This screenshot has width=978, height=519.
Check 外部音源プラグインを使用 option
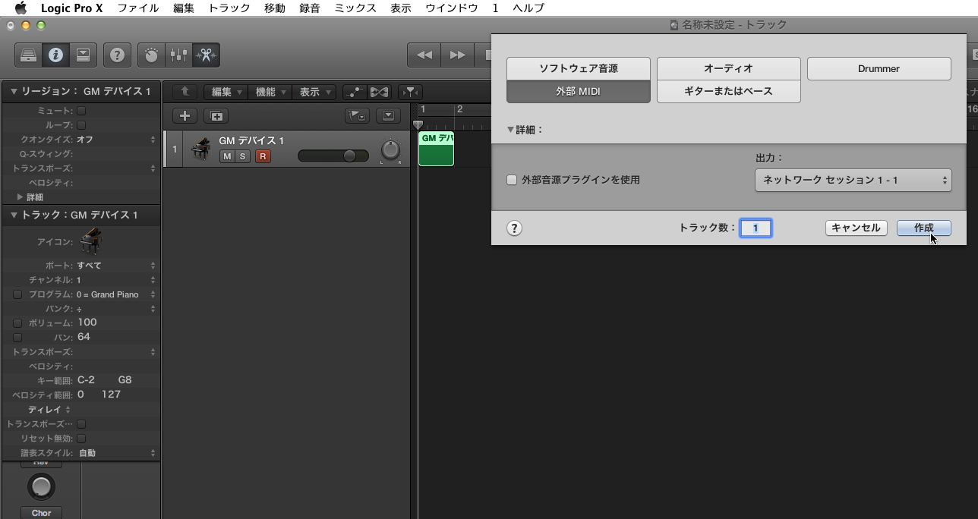[512, 181]
